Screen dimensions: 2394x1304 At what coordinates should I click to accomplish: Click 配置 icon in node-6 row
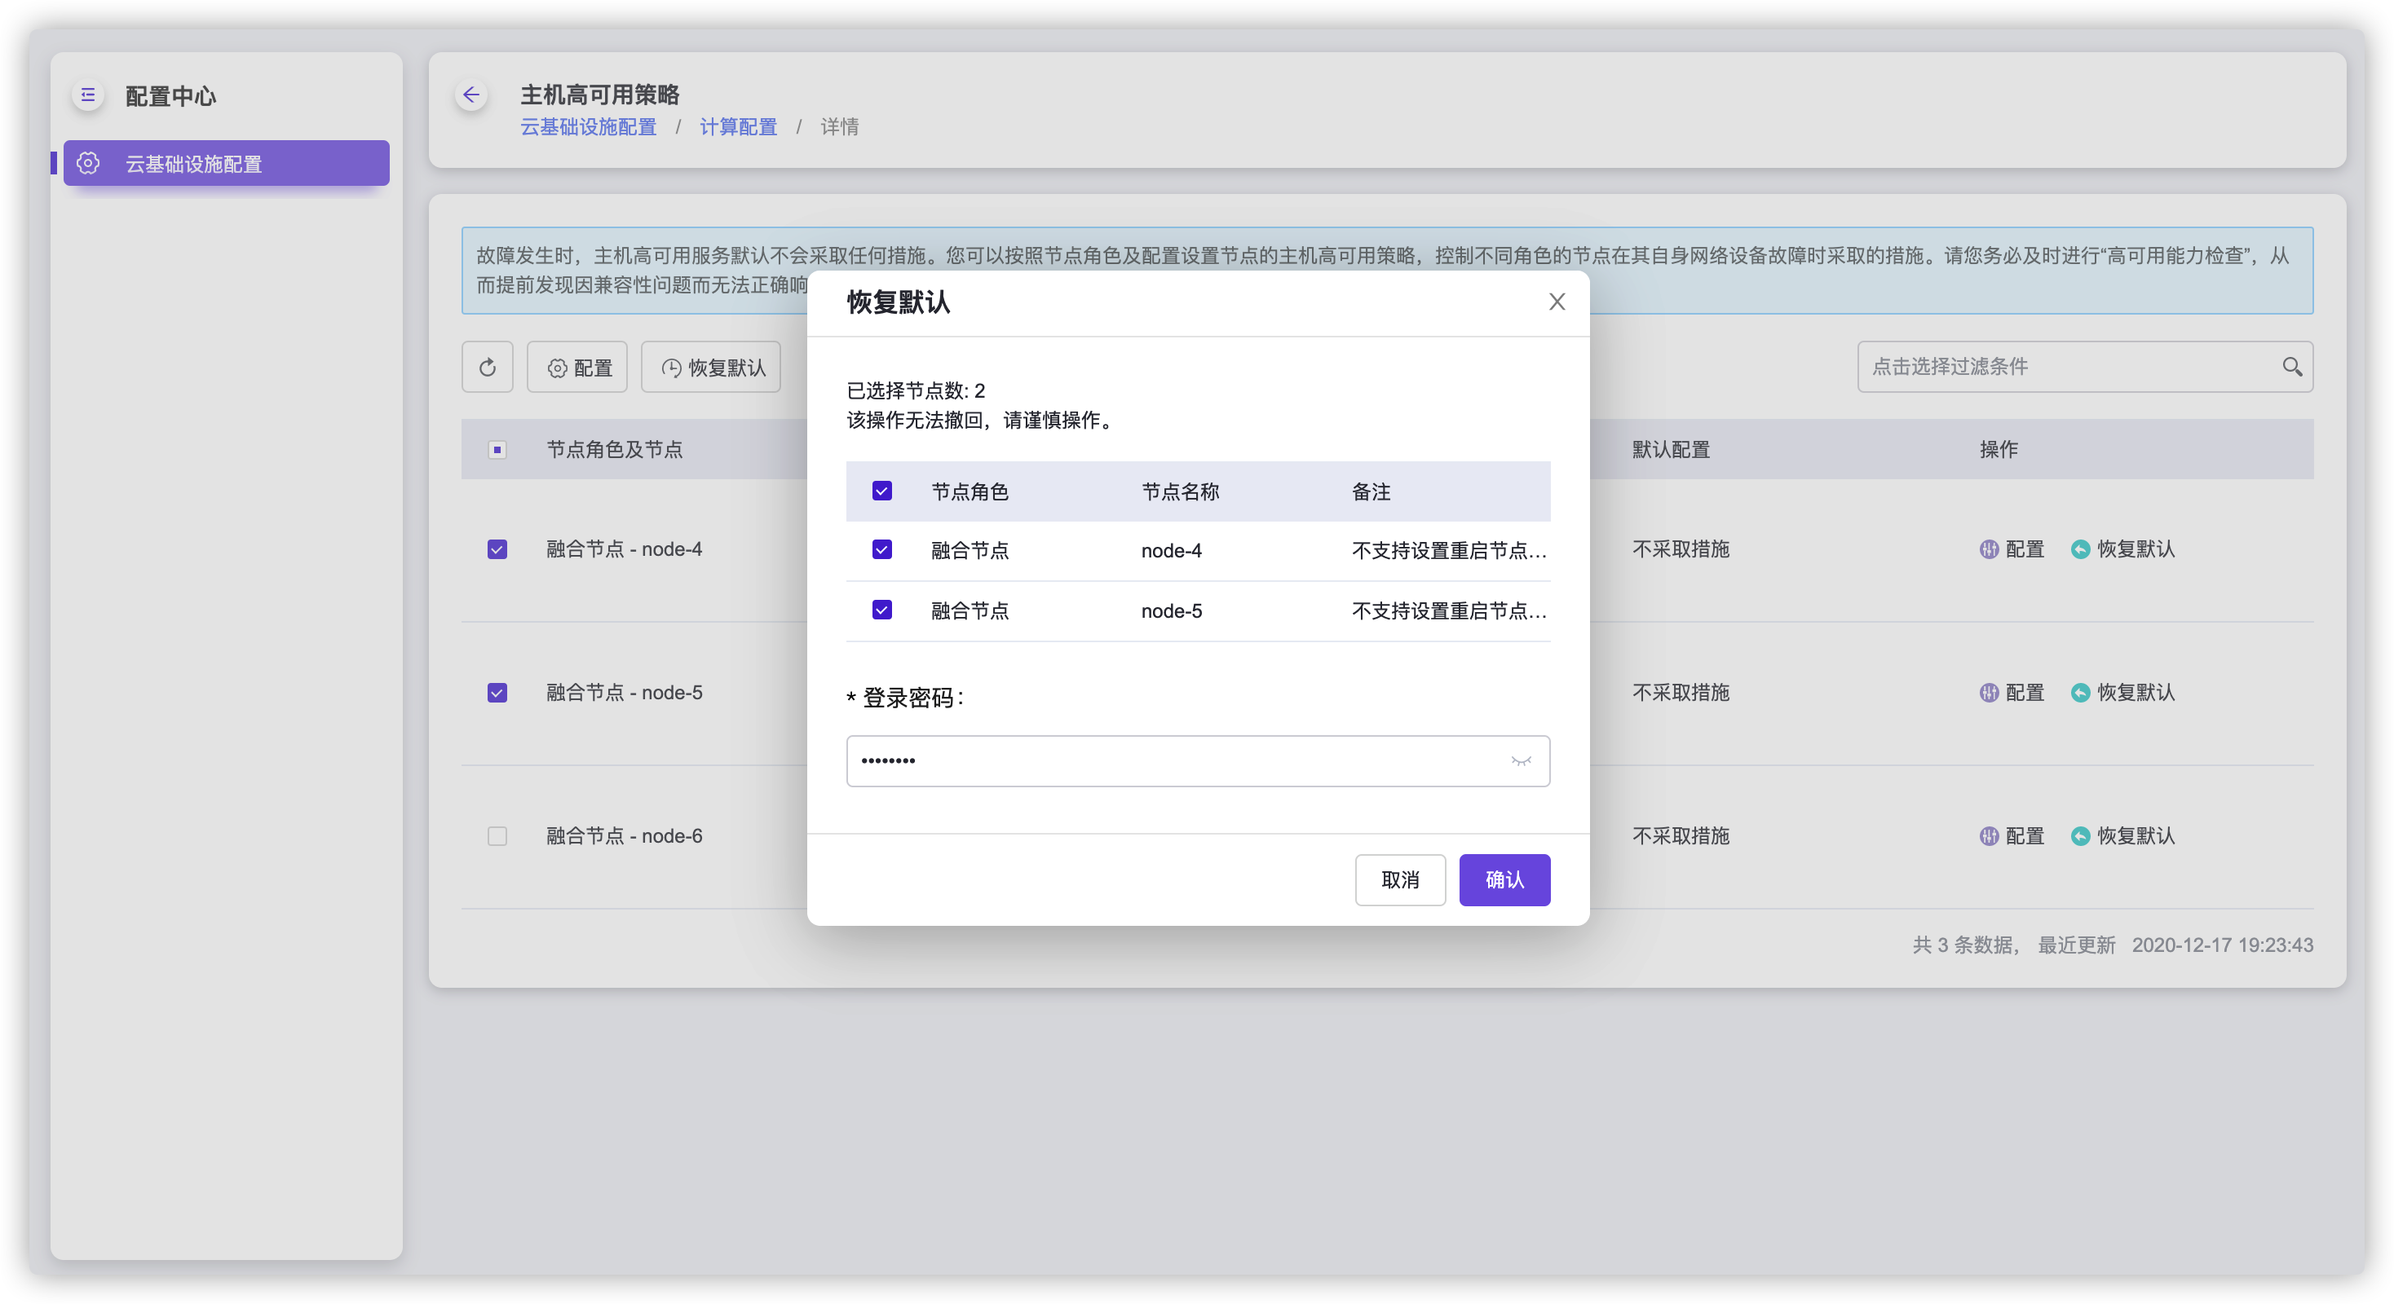[x=1988, y=836]
